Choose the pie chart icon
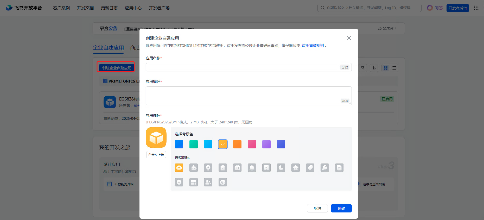The width and height of the screenshot is (484, 220). click(281, 168)
